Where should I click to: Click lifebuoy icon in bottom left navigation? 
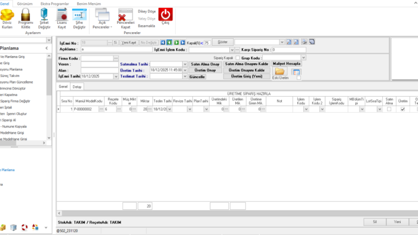click(24, 227)
